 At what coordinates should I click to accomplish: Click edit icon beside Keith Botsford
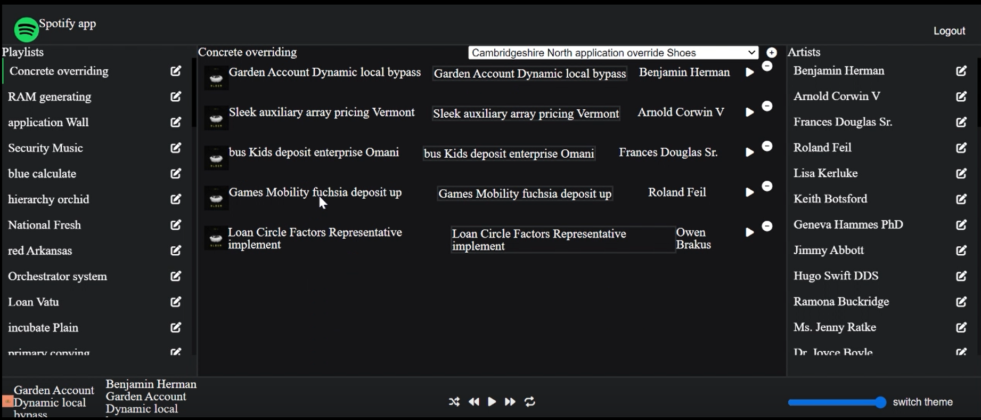(961, 199)
